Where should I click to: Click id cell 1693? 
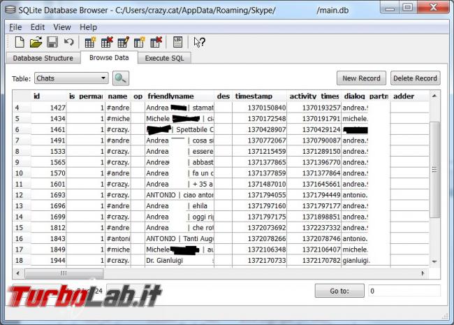[x=48, y=195]
